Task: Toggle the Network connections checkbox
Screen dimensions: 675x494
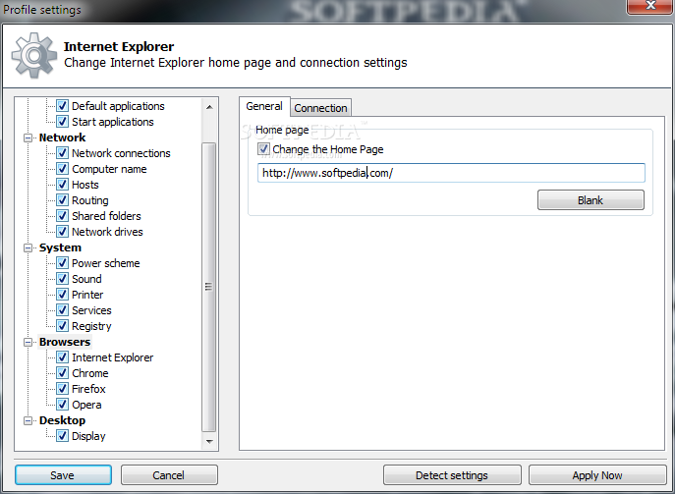Action: tap(63, 153)
